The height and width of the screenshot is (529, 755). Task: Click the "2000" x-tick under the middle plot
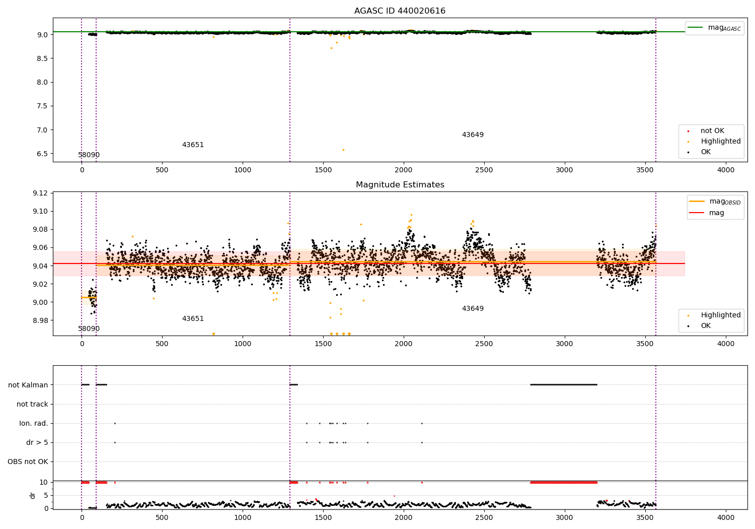(x=403, y=344)
